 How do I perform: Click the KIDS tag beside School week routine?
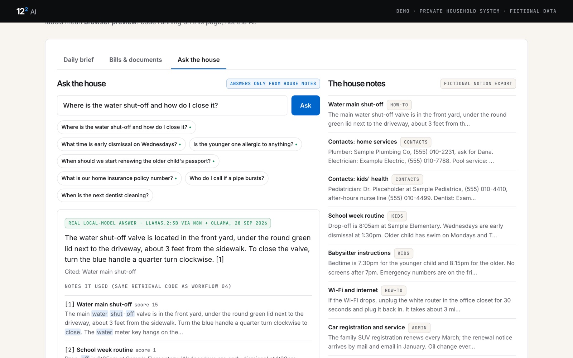coord(397,216)
